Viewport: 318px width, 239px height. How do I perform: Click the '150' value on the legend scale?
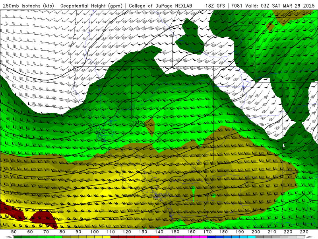point(175,232)
